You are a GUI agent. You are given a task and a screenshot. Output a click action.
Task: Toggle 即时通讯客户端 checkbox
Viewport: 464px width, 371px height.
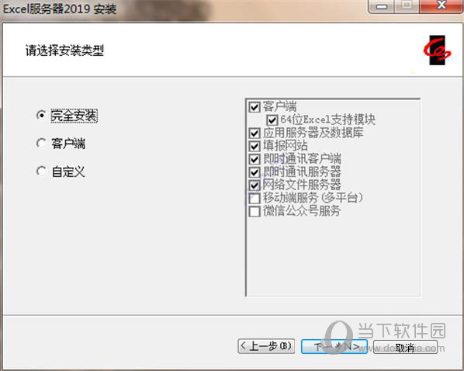click(x=255, y=159)
